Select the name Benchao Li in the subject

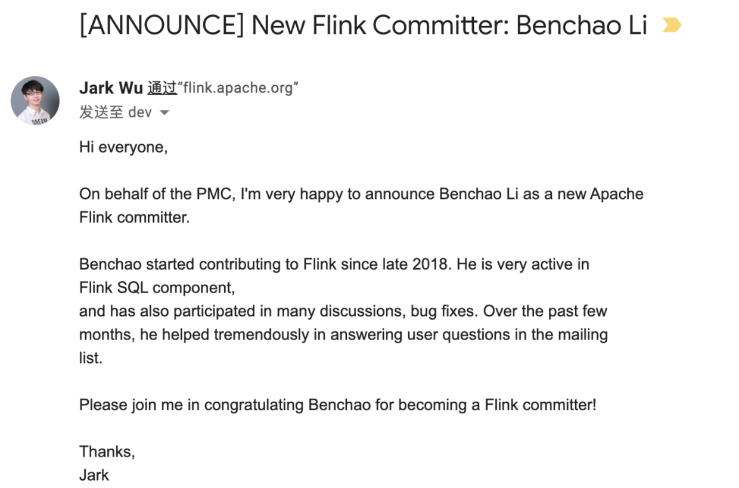click(584, 24)
